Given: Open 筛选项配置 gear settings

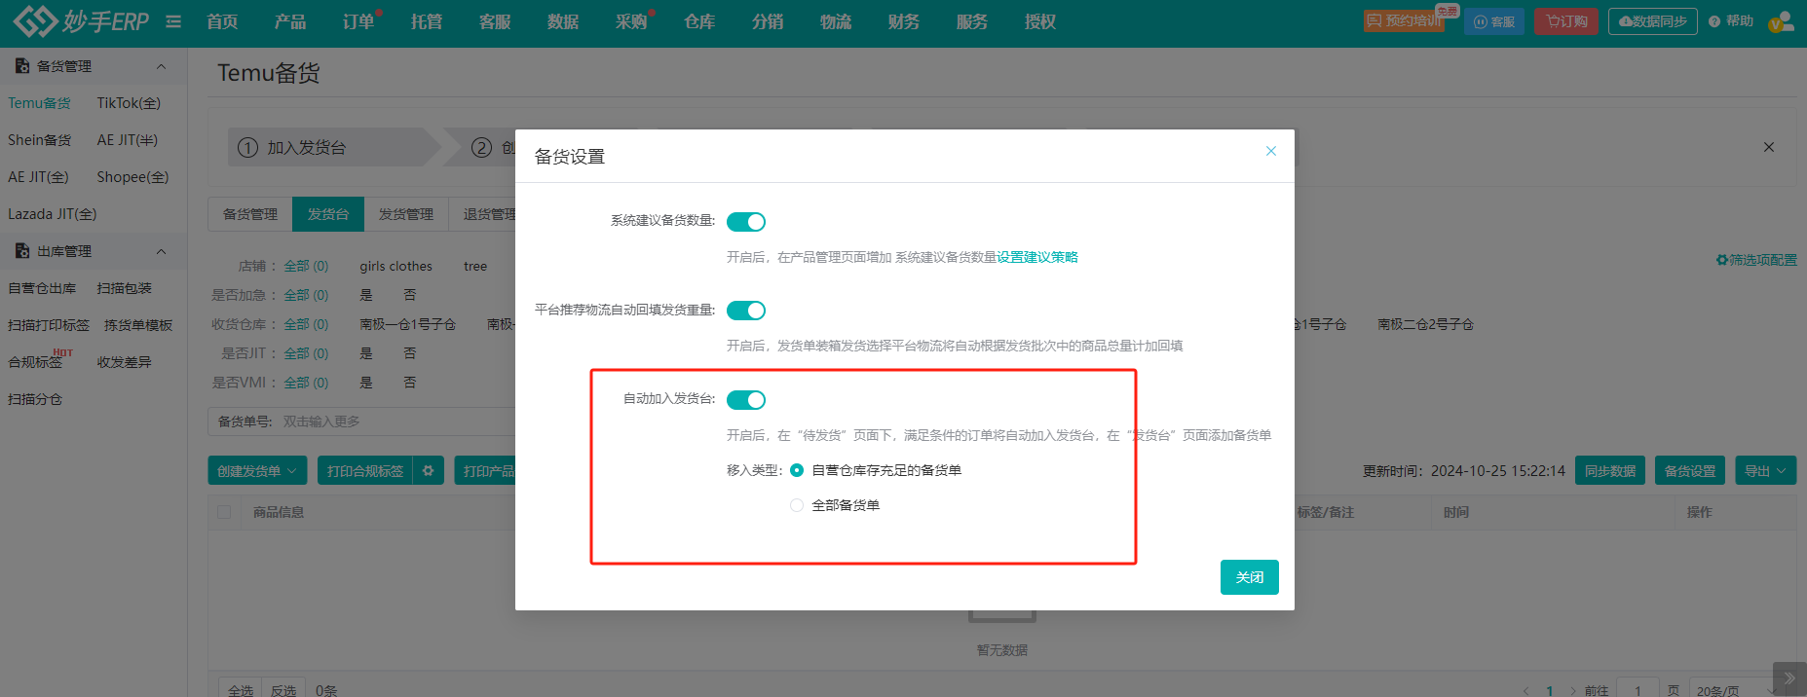Looking at the screenshot, I should pos(1756,260).
